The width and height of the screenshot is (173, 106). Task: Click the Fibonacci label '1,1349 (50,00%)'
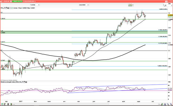click(163, 37)
